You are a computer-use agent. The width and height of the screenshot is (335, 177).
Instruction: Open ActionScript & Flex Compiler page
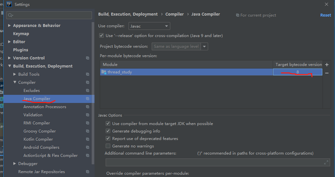tap(51, 156)
